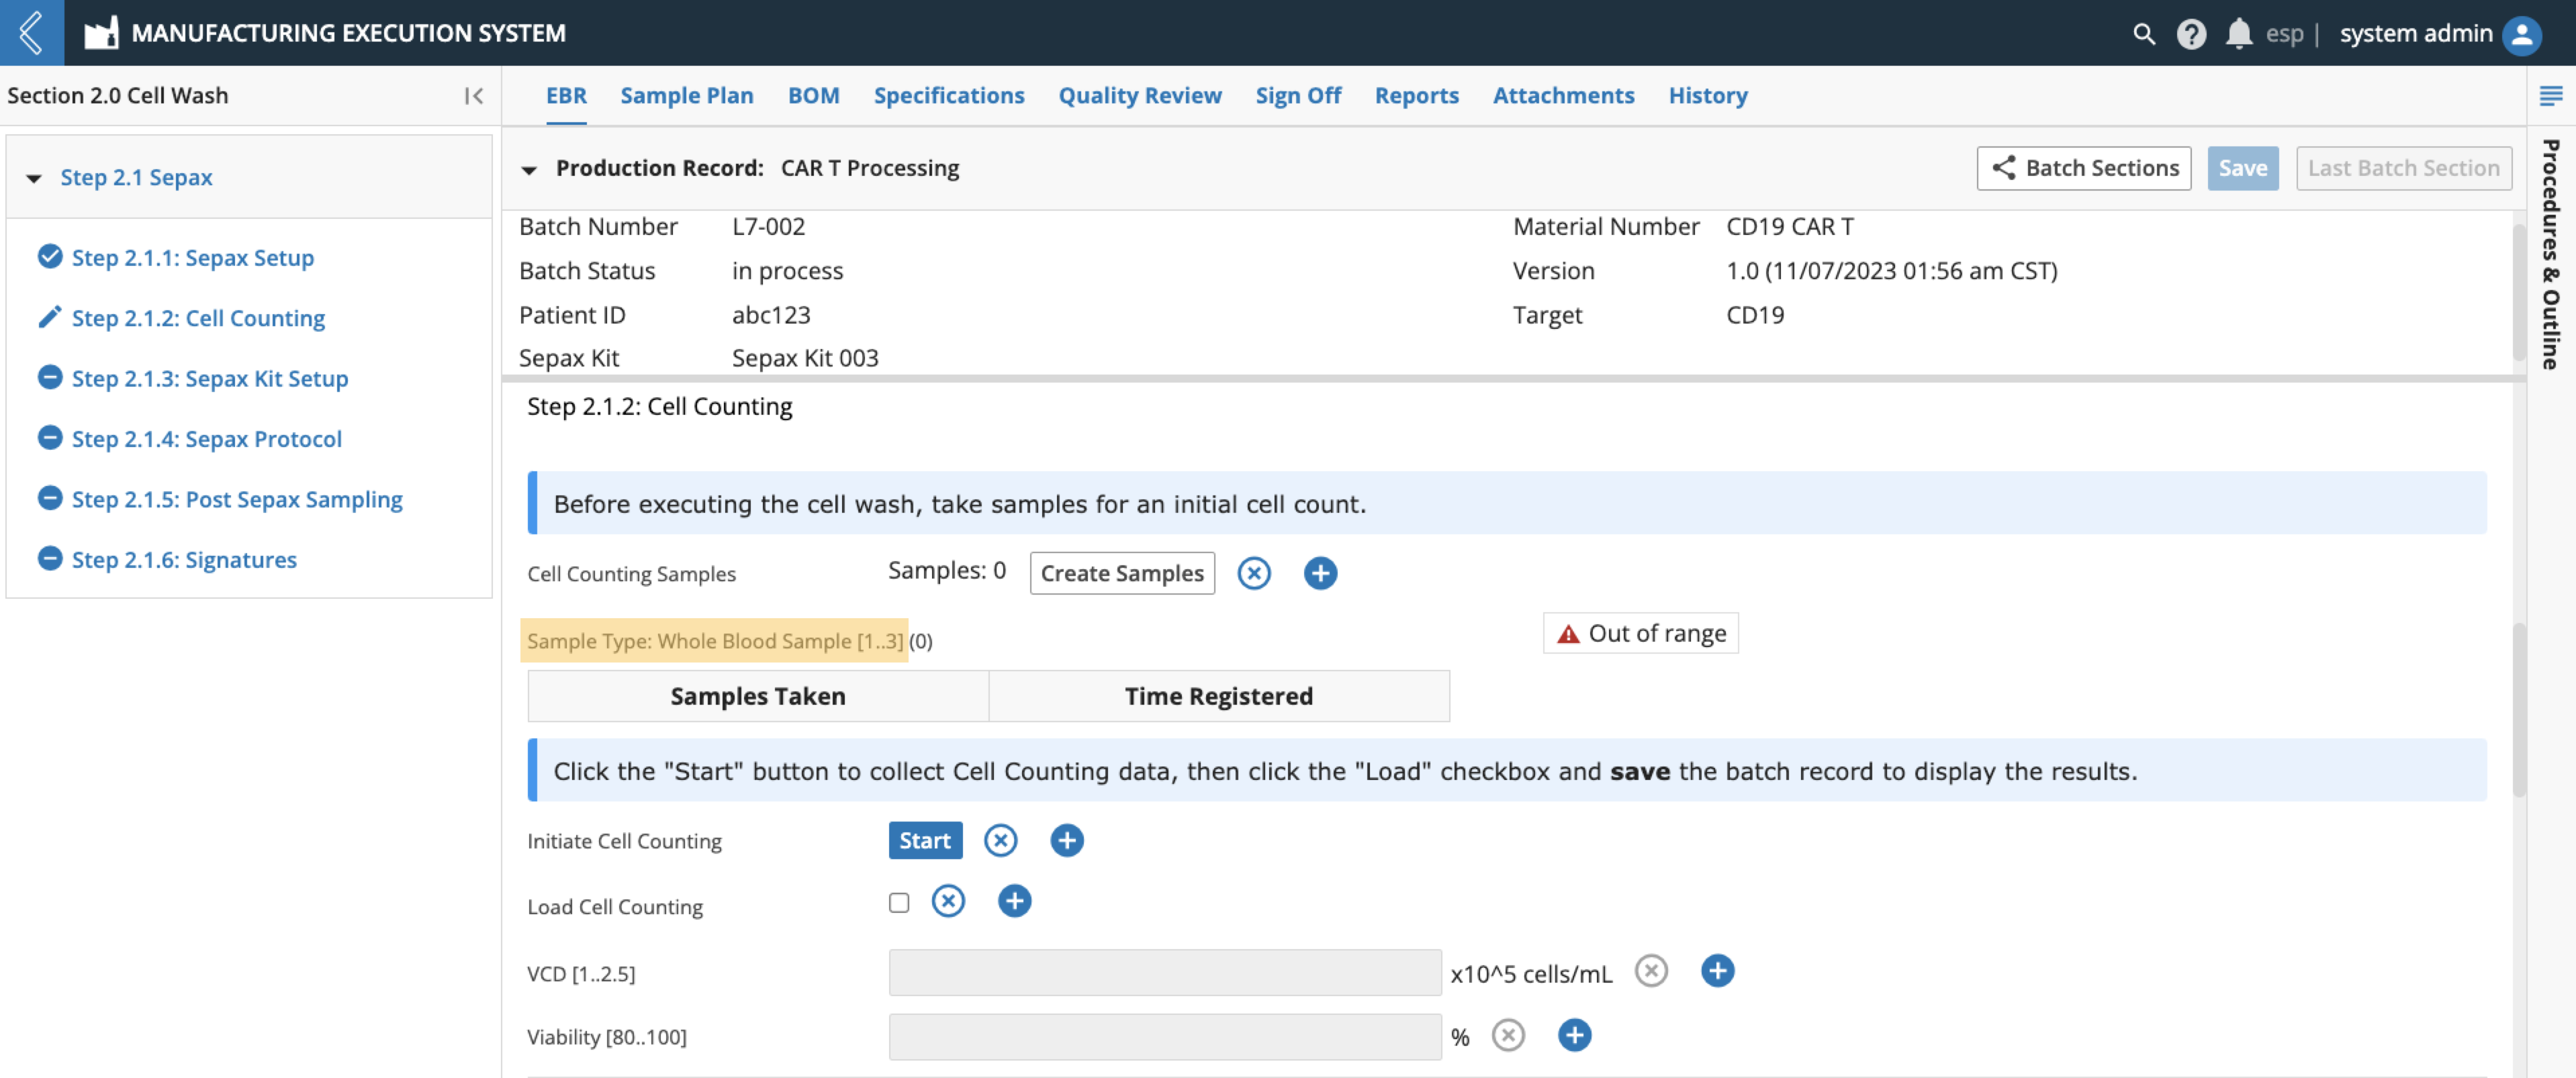Open the History tab
The image size is (2576, 1078).
pos(1708,96)
